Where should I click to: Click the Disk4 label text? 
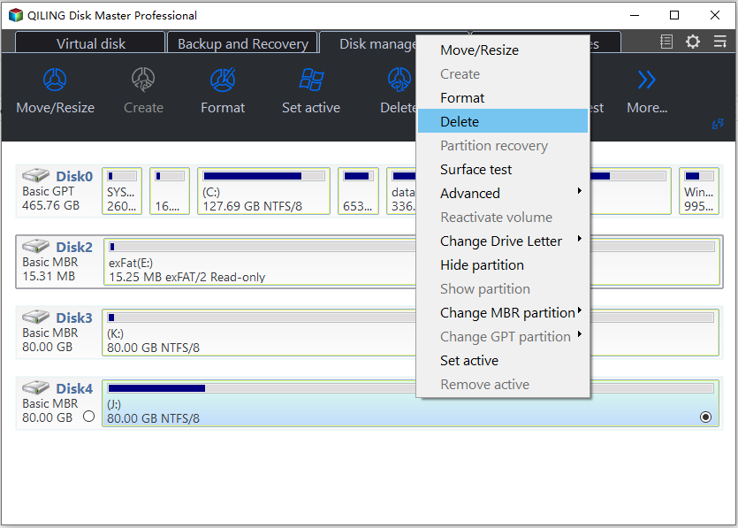(74, 388)
